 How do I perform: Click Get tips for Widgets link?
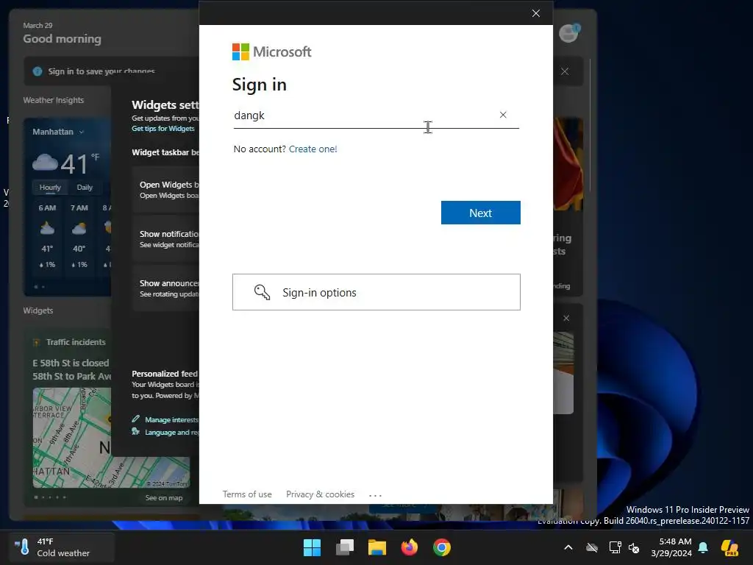[x=163, y=128]
